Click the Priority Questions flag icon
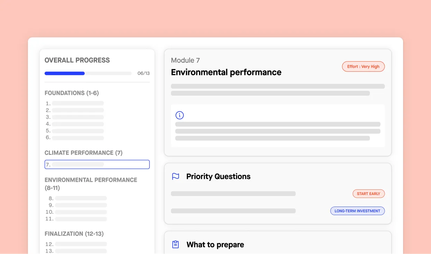 [176, 176]
